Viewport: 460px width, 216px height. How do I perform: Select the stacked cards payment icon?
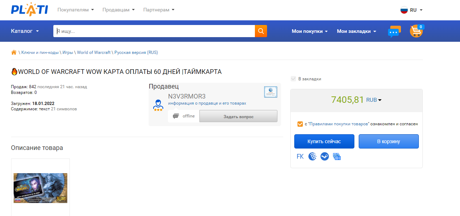coord(336,156)
